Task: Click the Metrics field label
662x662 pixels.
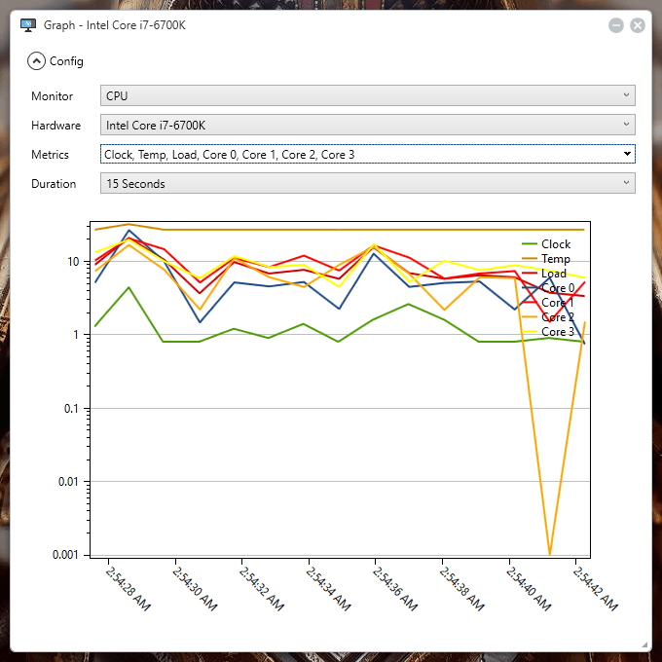Action: pyautogui.click(x=50, y=155)
